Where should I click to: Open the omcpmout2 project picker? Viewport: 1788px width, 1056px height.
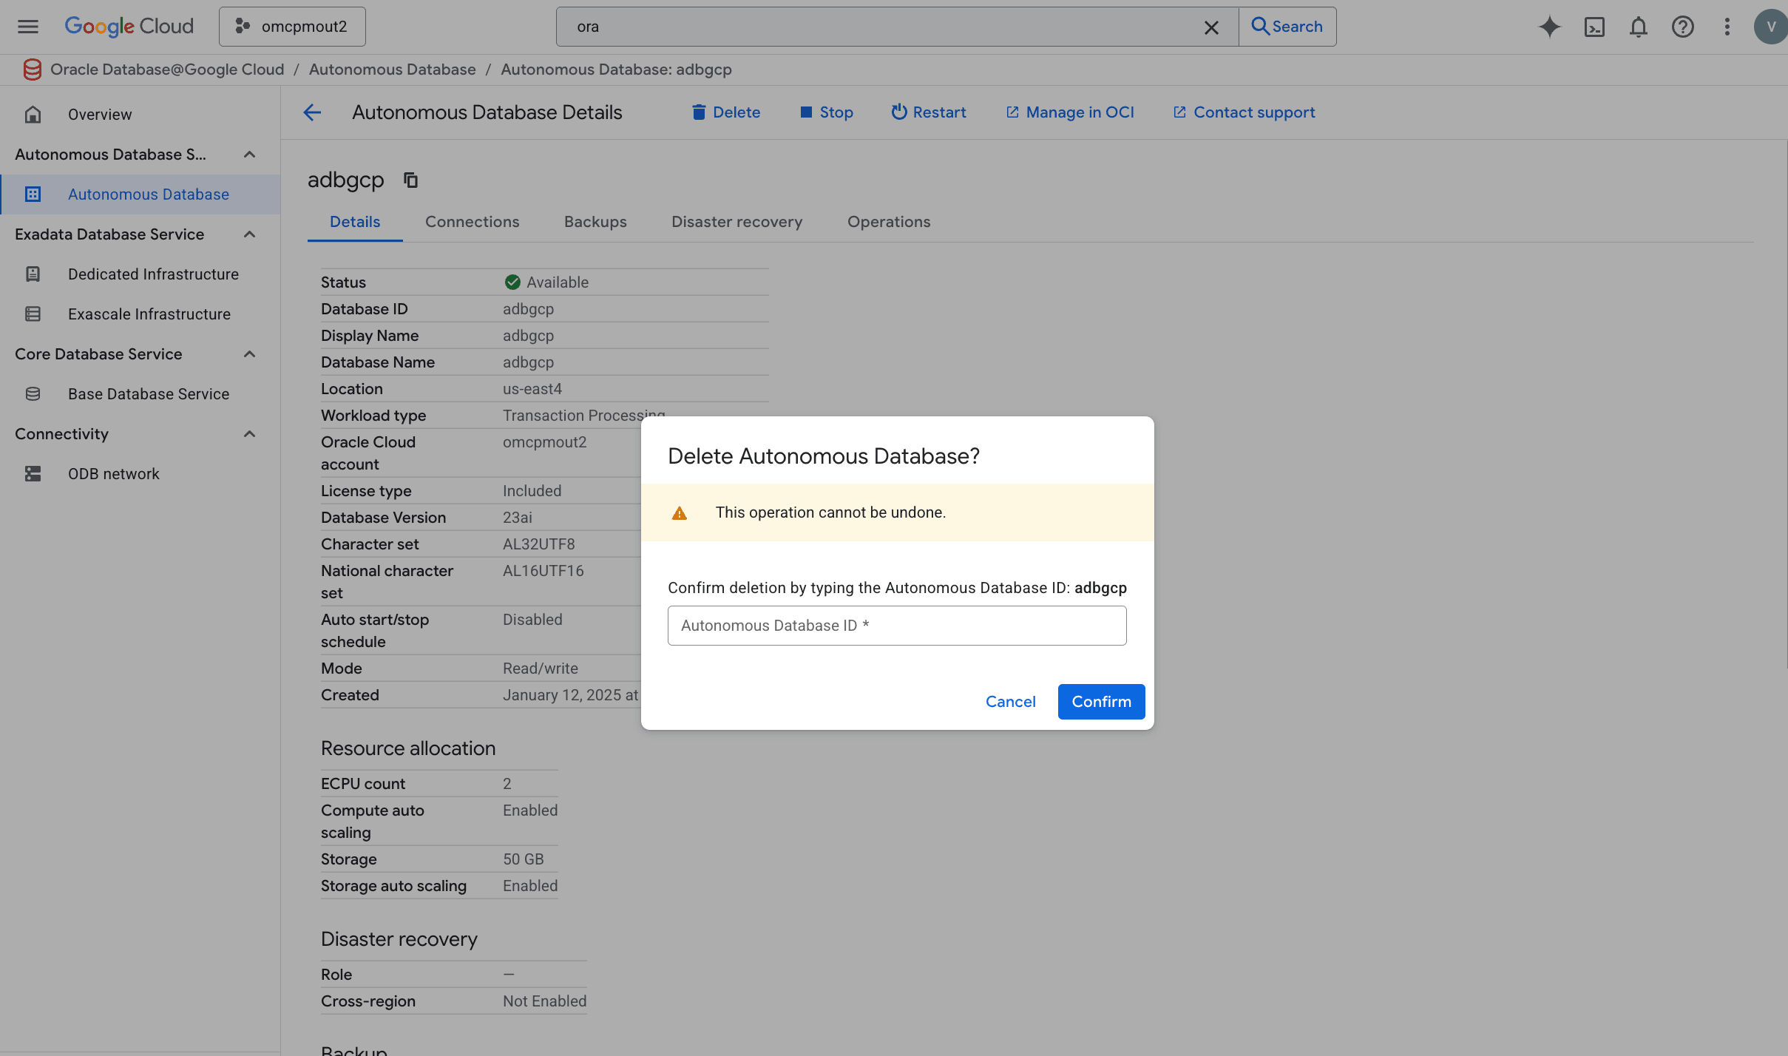(x=292, y=27)
